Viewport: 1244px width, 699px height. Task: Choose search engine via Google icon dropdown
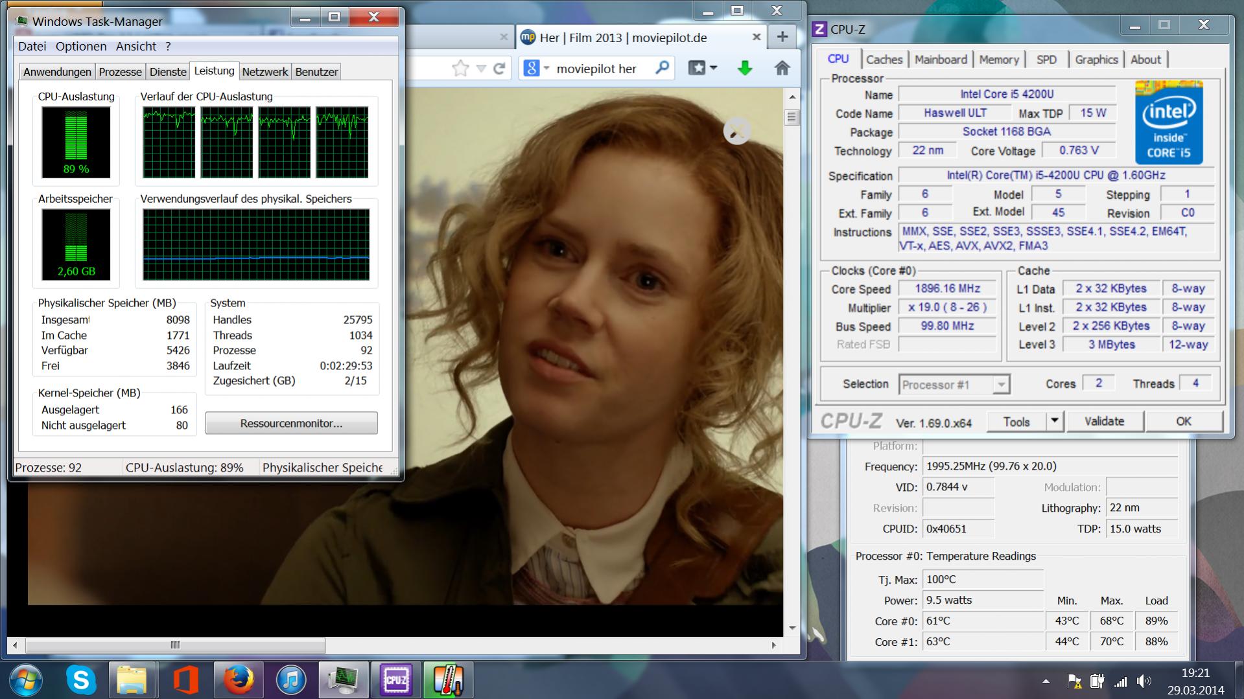coord(536,68)
